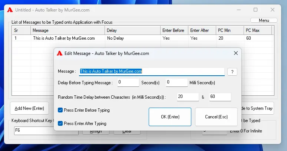Click the Auto Talker logo in Edit Message title
287x151 pixels.
pyautogui.click(x=59, y=53)
